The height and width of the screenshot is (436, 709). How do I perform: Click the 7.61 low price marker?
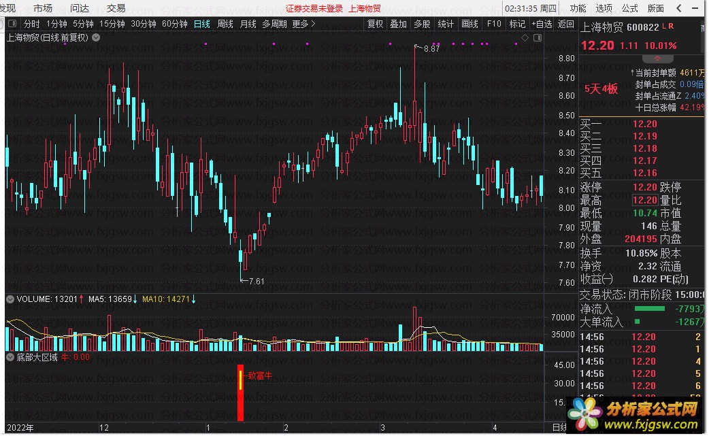[x=256, y=281]
